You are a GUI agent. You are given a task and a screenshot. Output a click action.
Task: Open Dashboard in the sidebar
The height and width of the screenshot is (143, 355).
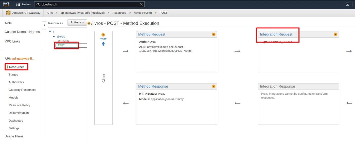(16, 121)
